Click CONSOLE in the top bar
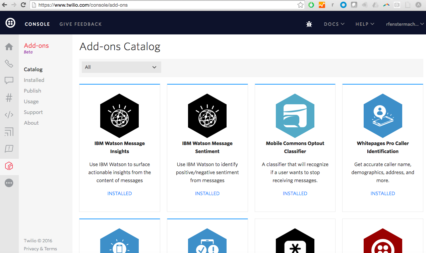Viewport: 426px width, 253px height. 37,24
